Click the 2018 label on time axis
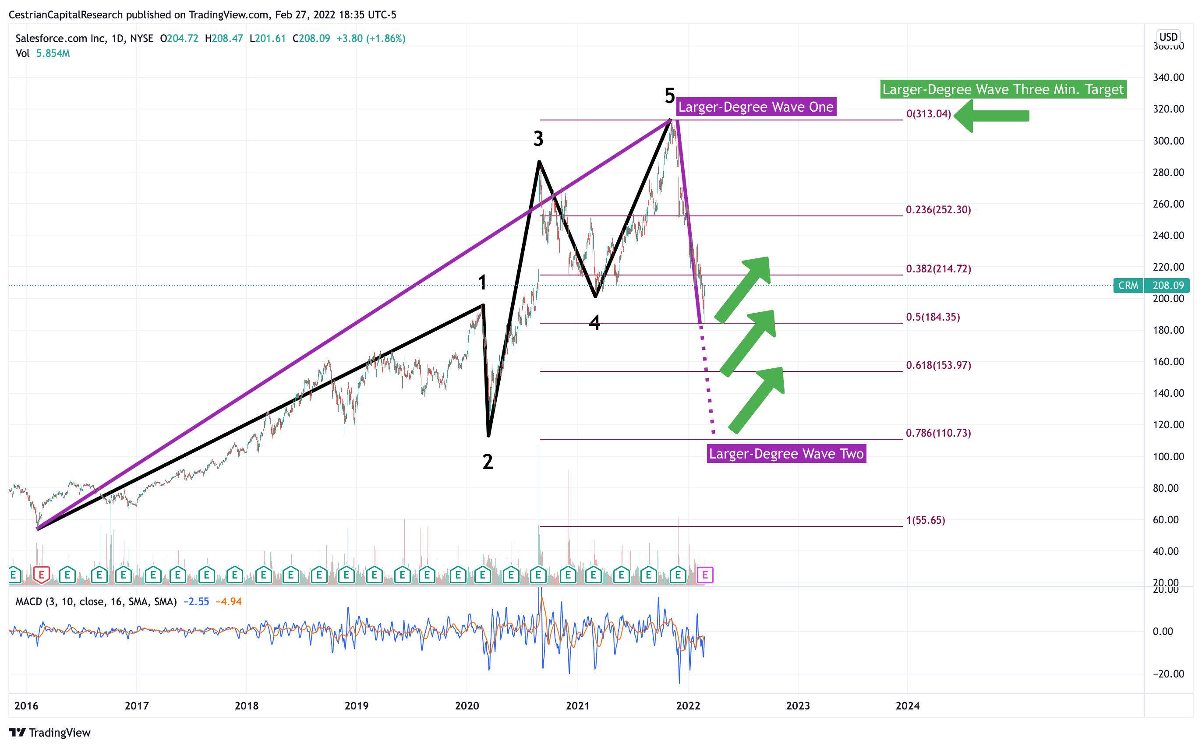 click(247, 706)
